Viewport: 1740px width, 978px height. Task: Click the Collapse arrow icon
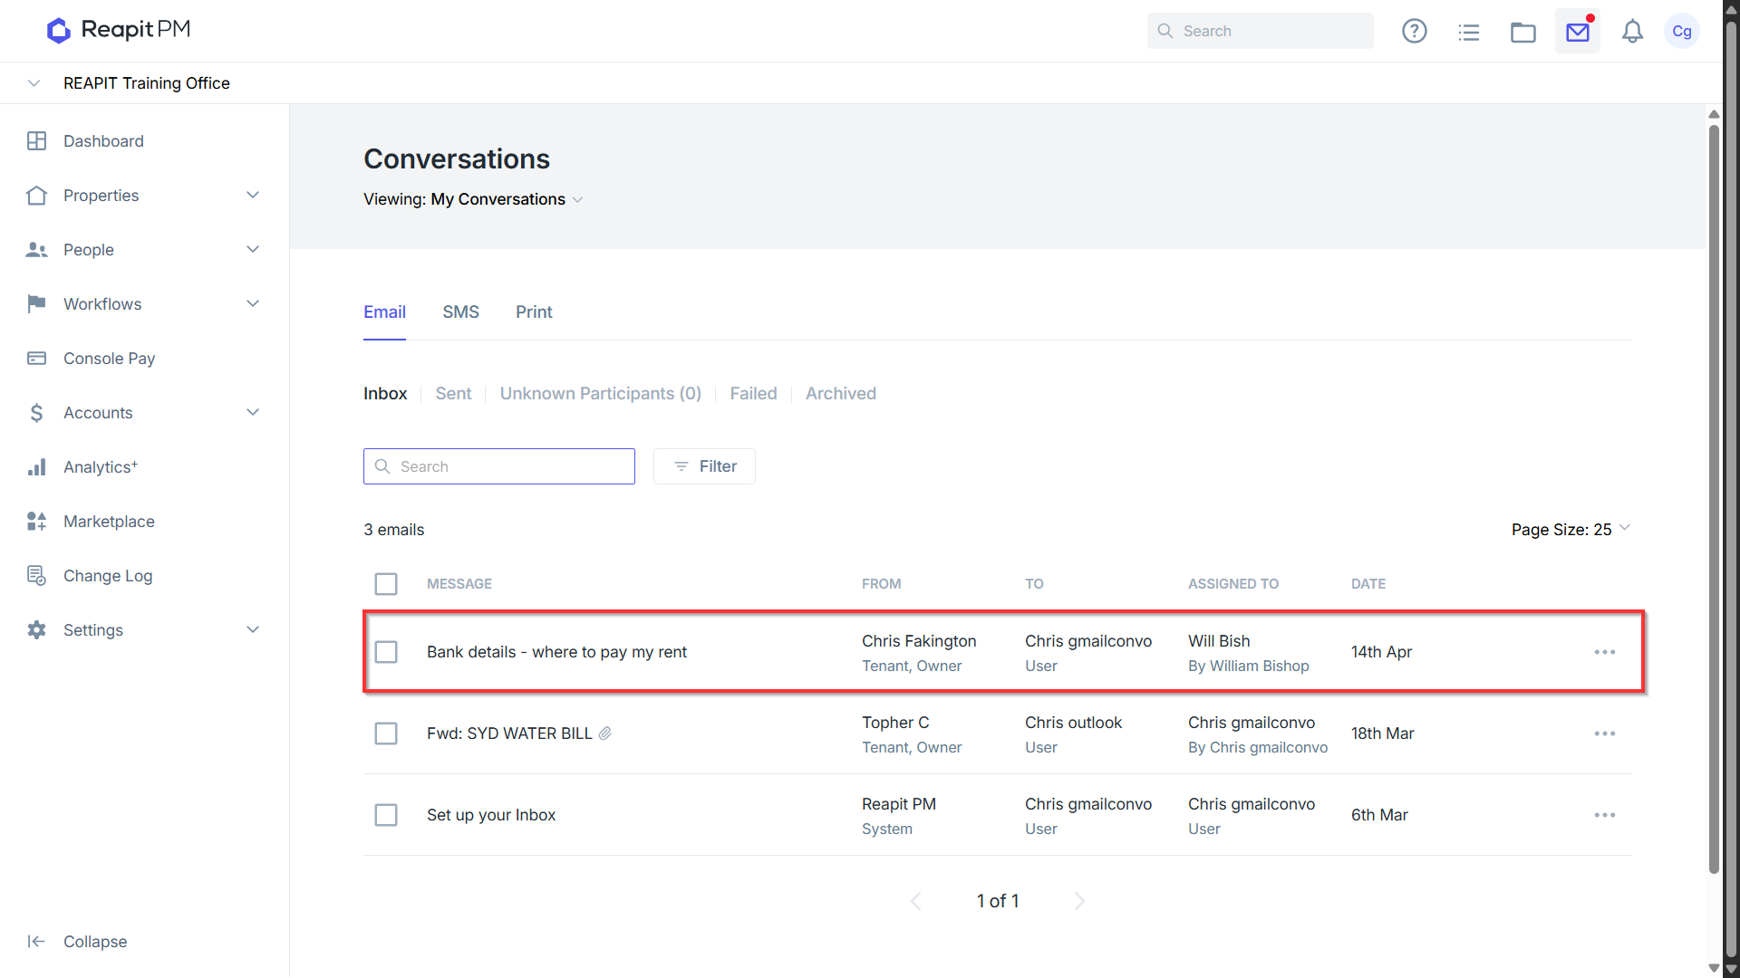(36, 942)
